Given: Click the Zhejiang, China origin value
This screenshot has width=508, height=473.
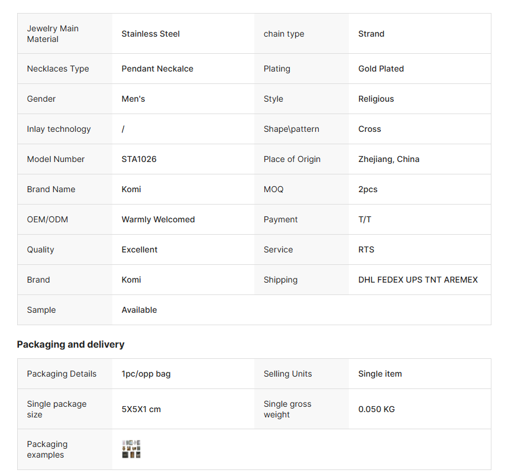Looking at the screenshot, I should click(389, 159).
